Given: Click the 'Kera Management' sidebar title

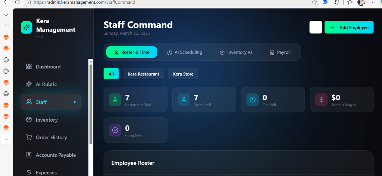Looking at the screenshot, I should pos(56,25).
